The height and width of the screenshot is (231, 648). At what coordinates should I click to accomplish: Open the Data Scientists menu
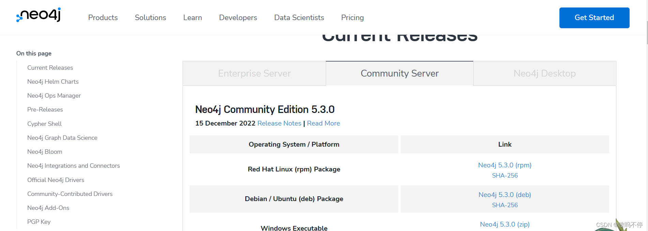299,18
